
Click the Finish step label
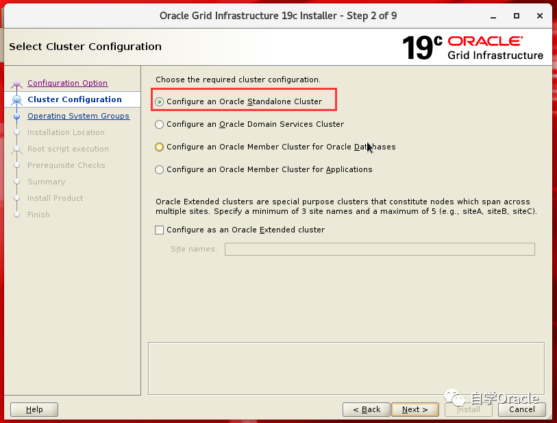pos(39,215)
